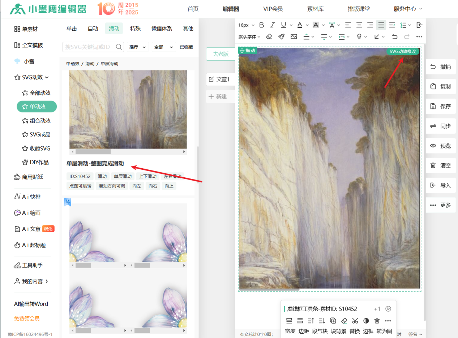
Task: Open VIP会员 page
Action: pos(273,9)
